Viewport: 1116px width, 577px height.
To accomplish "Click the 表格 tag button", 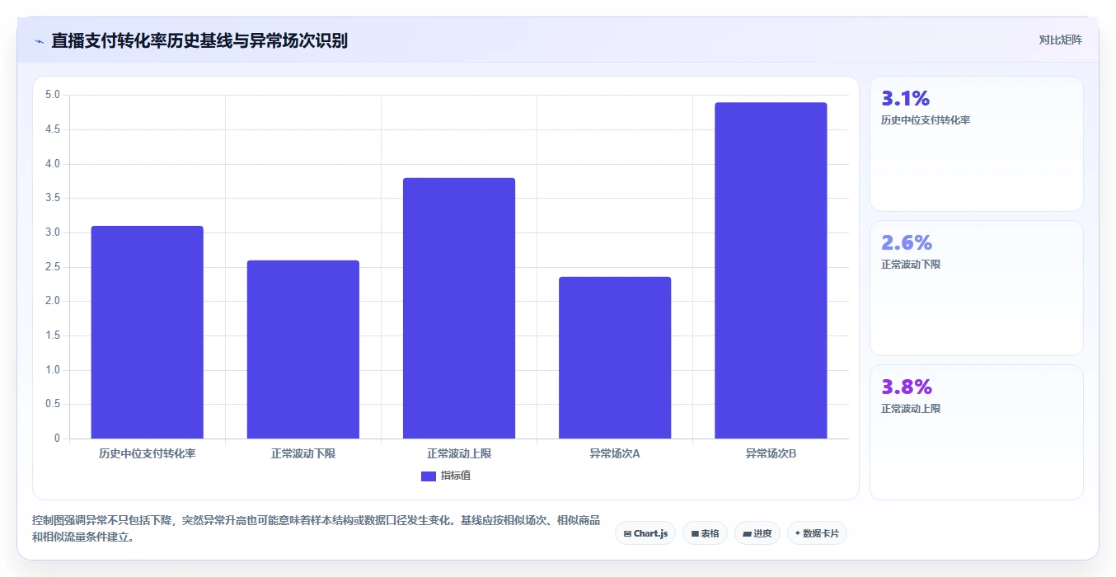I will (705, 533).
